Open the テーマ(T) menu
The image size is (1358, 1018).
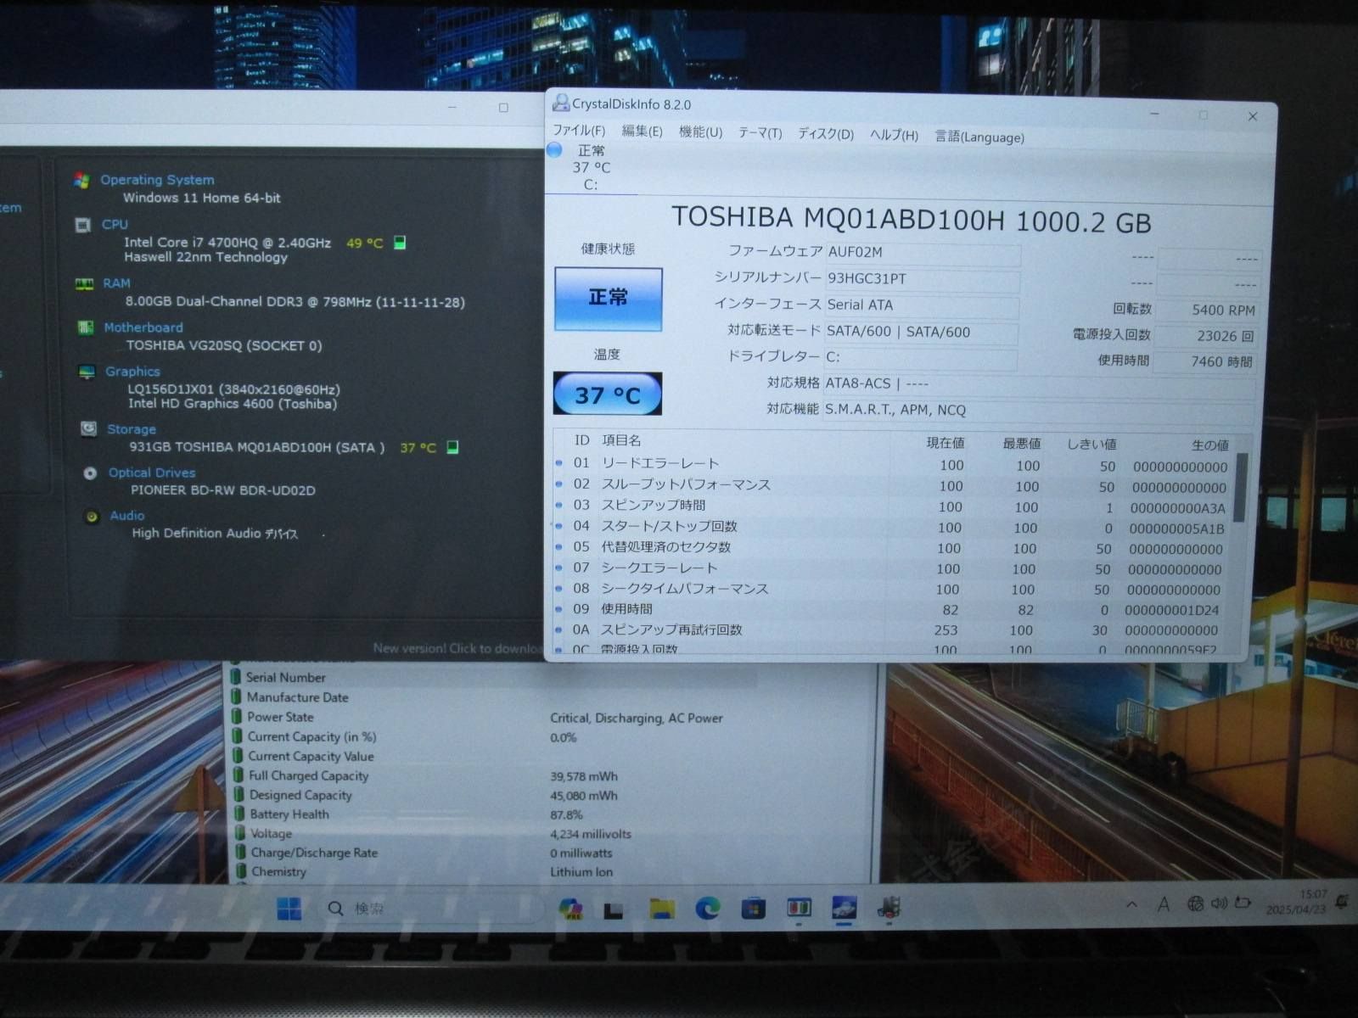(760, 133)
